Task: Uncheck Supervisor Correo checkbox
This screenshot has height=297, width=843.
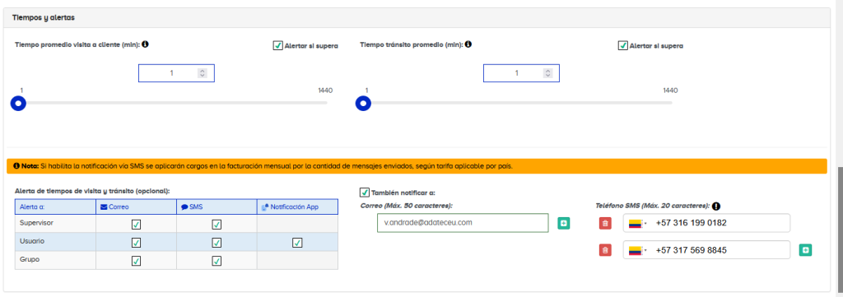Action: pyautogui.click(x=136, y=225)
